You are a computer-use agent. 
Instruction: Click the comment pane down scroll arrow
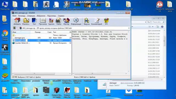[x=128, y=71]
